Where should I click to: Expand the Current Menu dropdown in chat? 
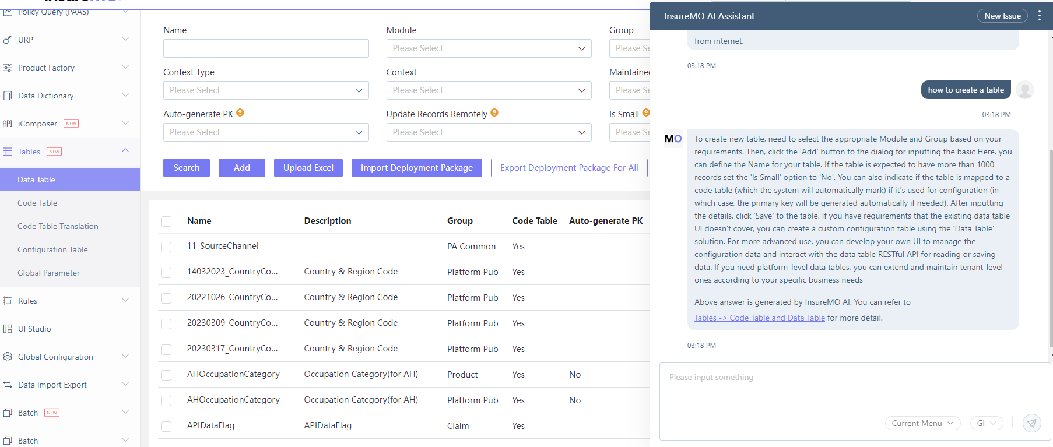click(x=922, y=423)
